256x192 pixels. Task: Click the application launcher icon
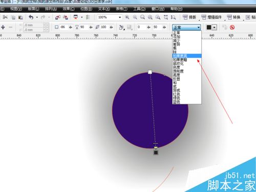click(x=76, y=17)
